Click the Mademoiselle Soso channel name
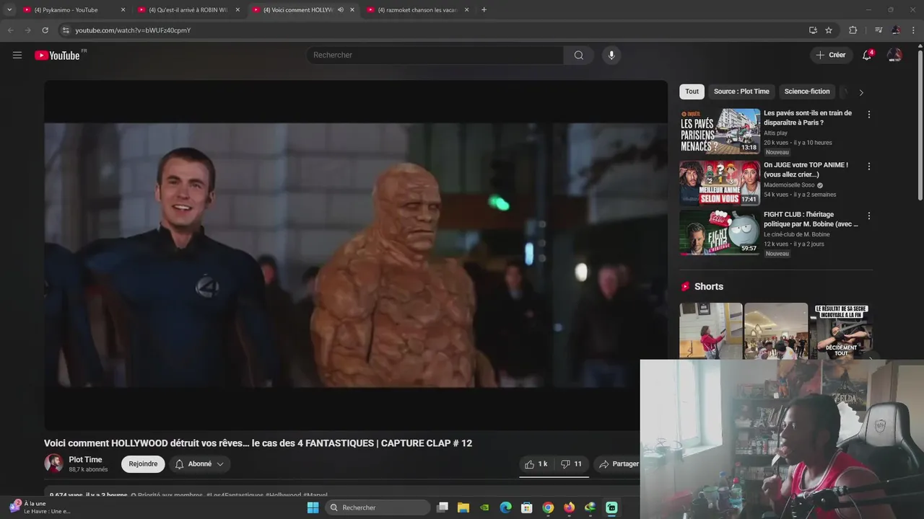Screen dimensions: 924x519 pos(789,185)
